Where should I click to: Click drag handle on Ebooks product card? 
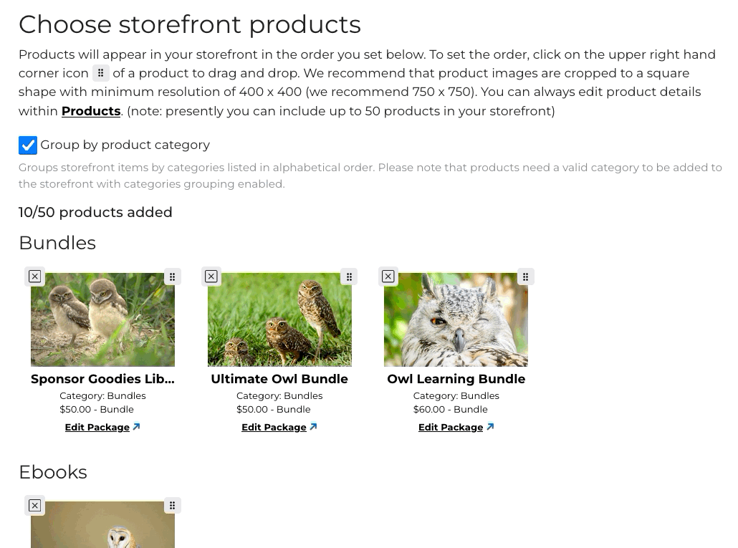172,506
